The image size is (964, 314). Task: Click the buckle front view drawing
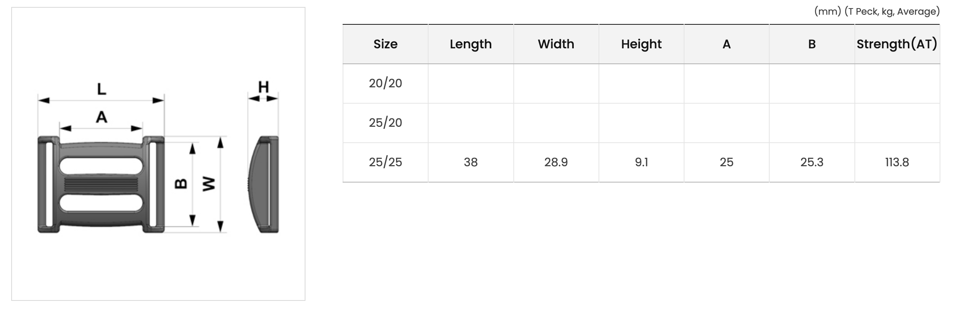101,184
